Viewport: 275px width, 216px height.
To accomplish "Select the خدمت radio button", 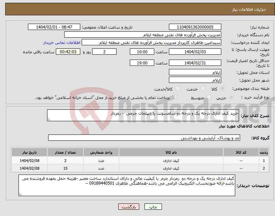I will coord(203,88).
